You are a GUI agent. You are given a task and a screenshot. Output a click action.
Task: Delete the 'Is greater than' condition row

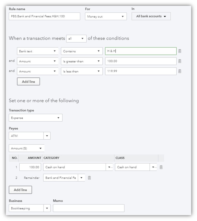click(180, 61)
